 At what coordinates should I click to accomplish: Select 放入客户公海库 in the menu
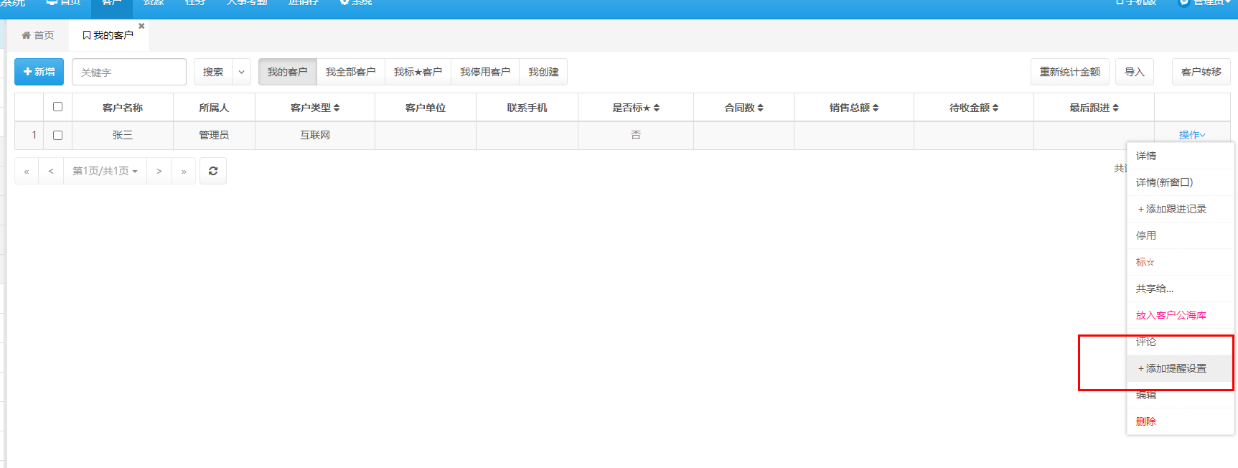1181,315
